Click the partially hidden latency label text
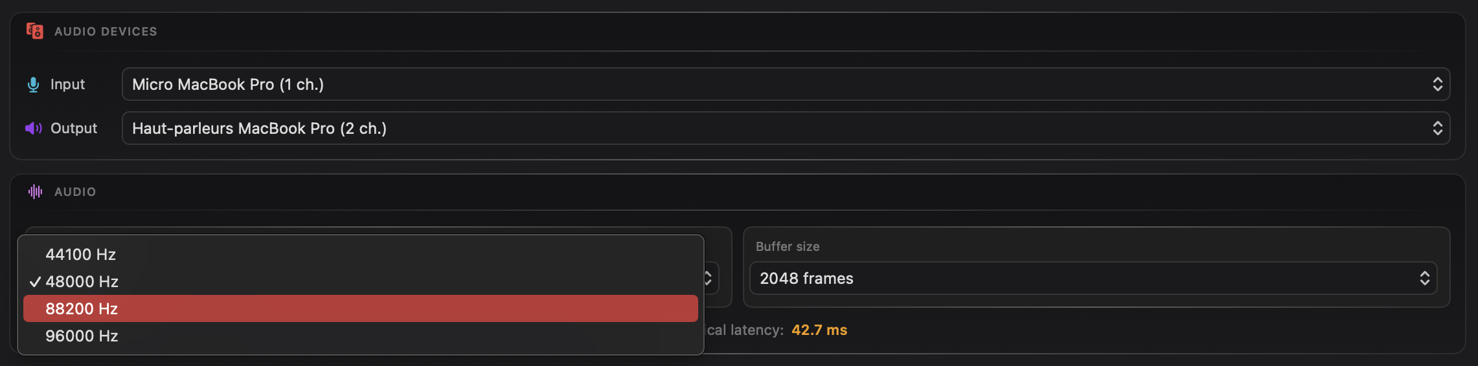Image resolution: width=1478 pixels, height=366 pixels. coord(745,330)
